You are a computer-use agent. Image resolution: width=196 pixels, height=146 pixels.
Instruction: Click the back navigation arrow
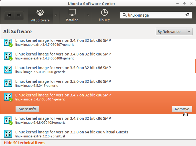point(9,15)
